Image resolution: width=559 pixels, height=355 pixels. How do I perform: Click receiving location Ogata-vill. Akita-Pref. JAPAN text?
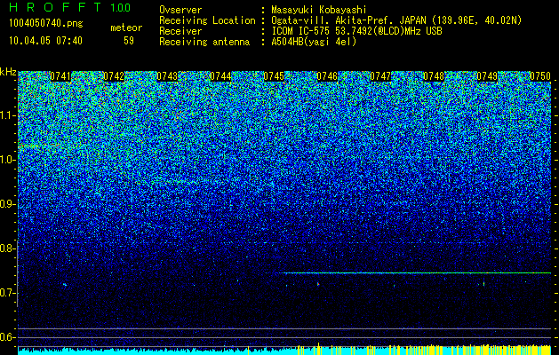(395, 20)
